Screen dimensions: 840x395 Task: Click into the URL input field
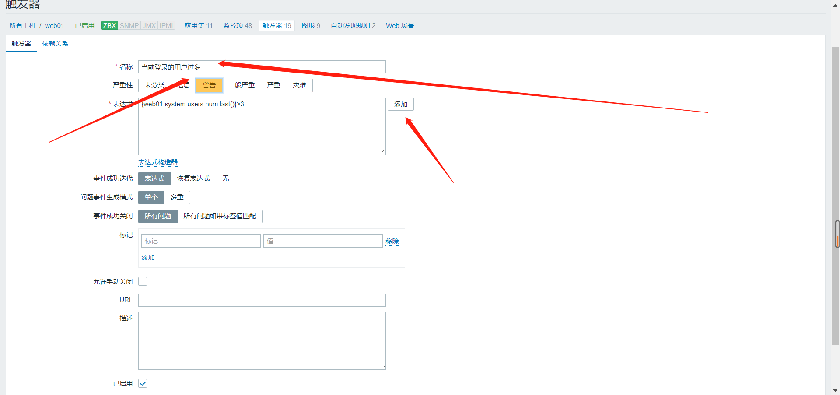(x=262, y=300)
